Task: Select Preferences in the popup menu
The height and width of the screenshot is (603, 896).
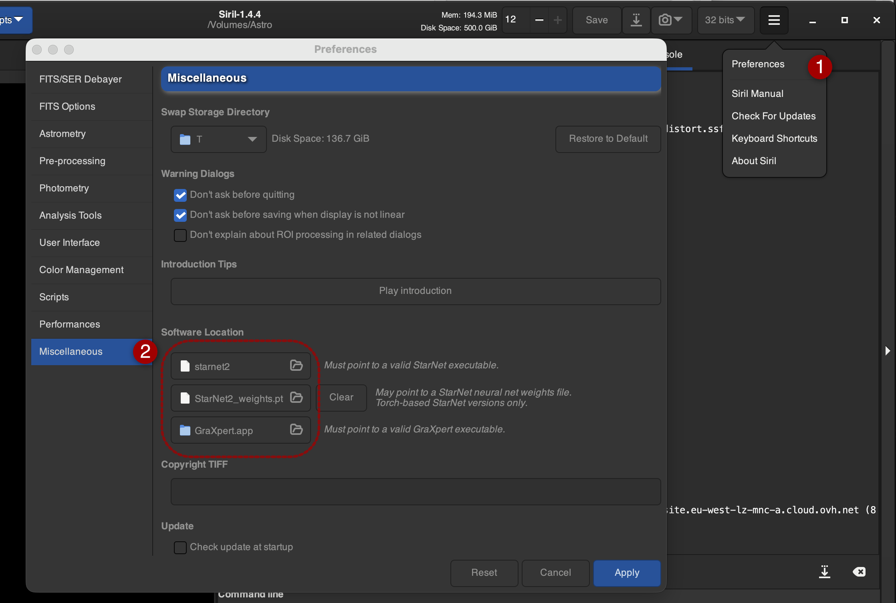Action: click(x=758, y=64)
